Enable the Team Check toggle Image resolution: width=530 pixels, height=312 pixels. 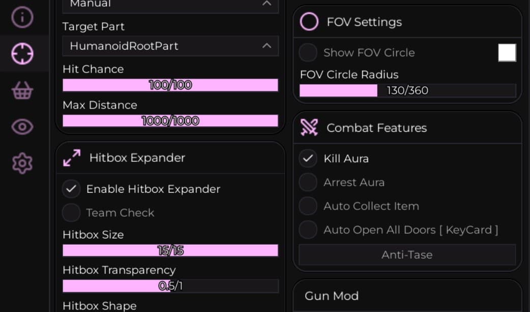point(71,213)
